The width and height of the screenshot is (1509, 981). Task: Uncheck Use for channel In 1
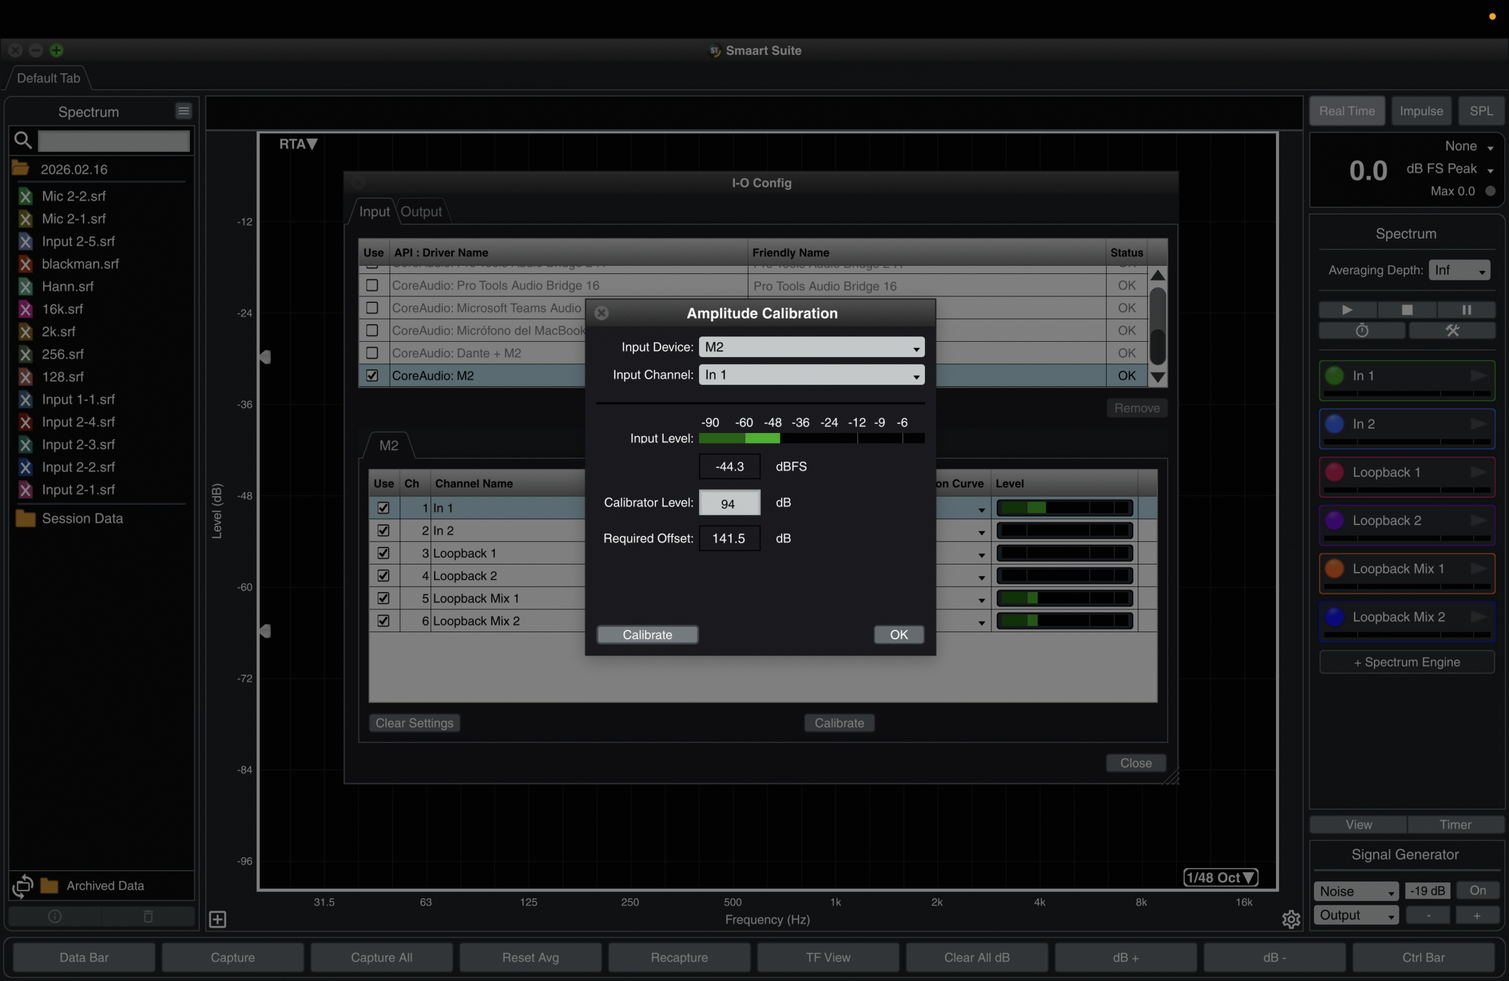383,508
